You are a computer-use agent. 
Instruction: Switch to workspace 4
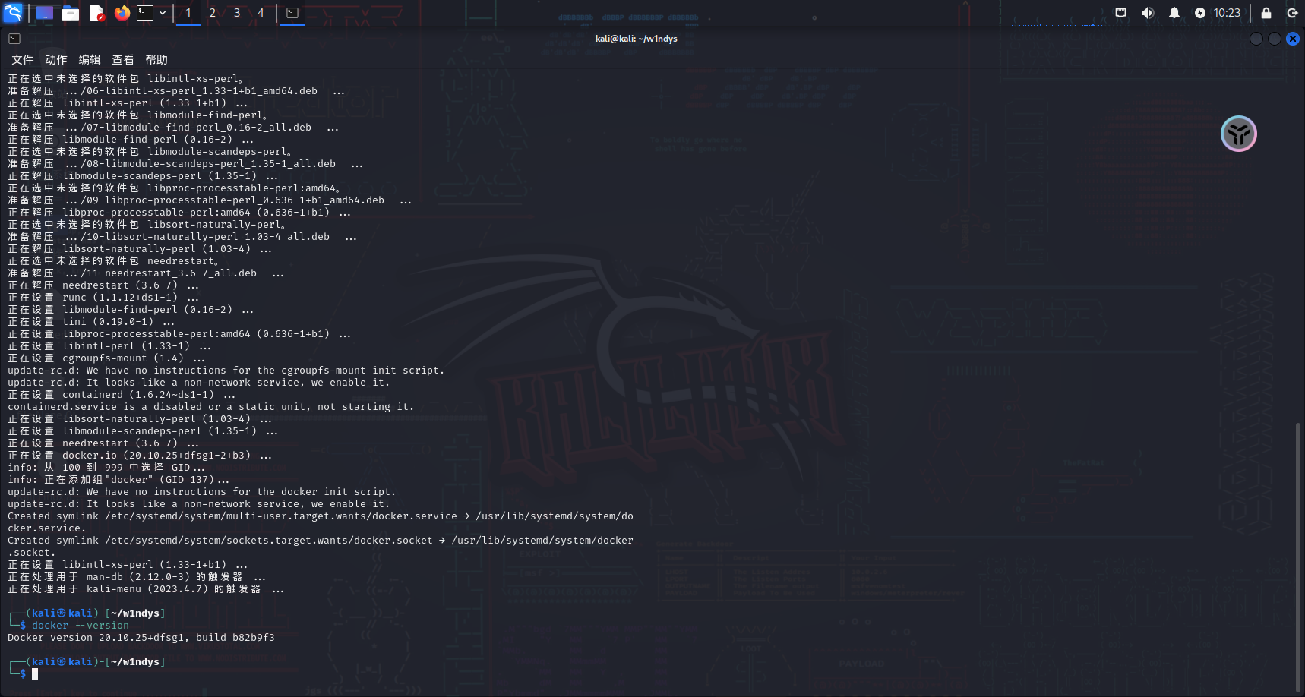tap(261, 13)
